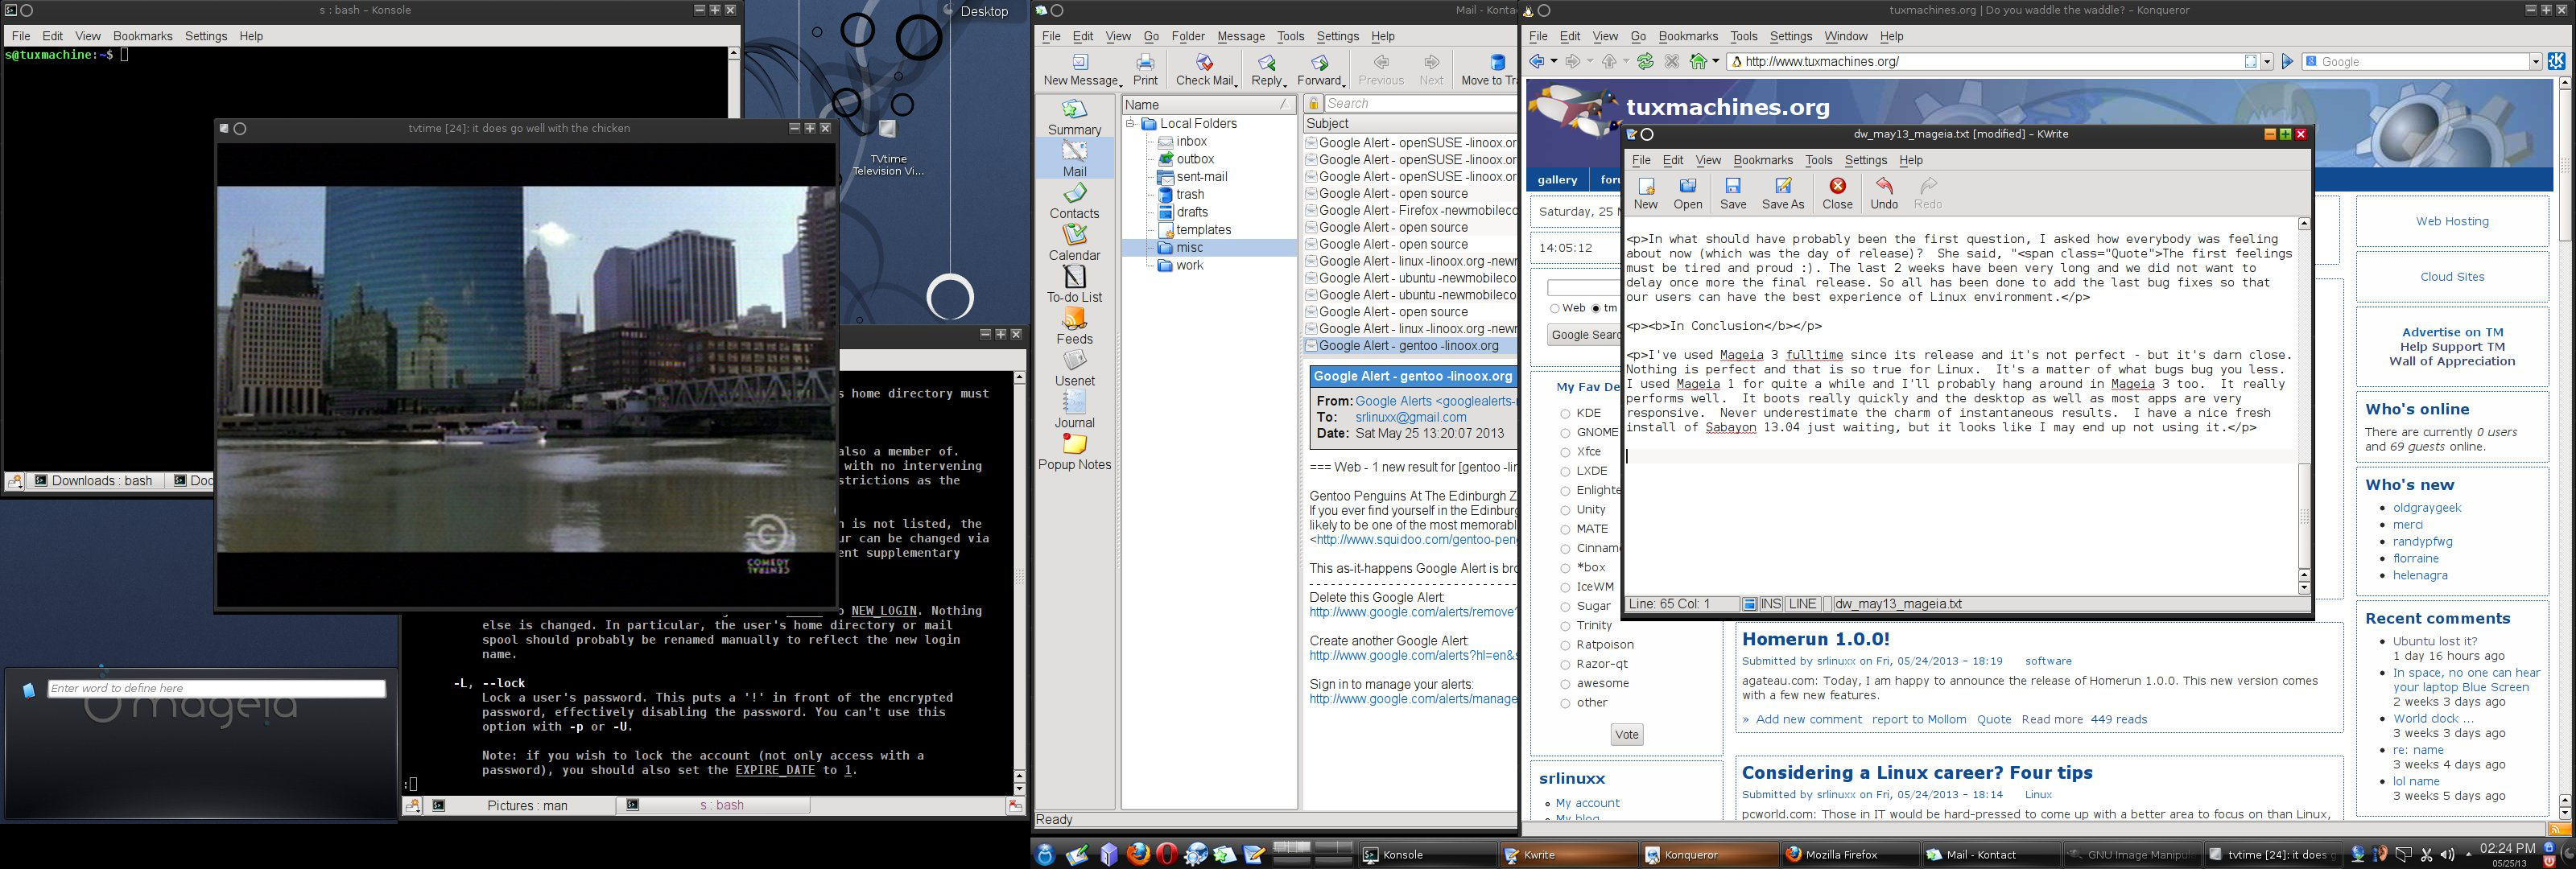Collapse the Local Folders tree in Kontact
This screenshot has height=869, width=2576.
[x=1130, y=124]
